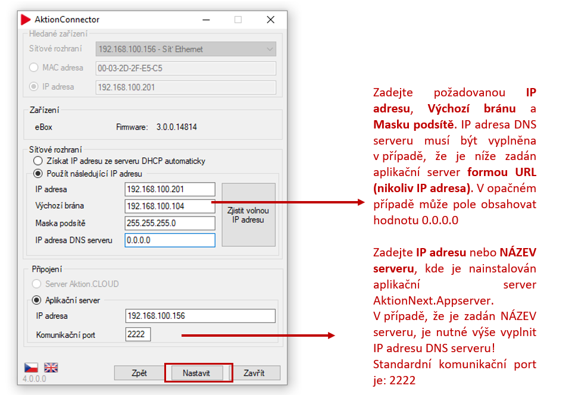Open the Síťové rozhraní dropdown
The image size is (575, 395).
(x=186, y=49)
